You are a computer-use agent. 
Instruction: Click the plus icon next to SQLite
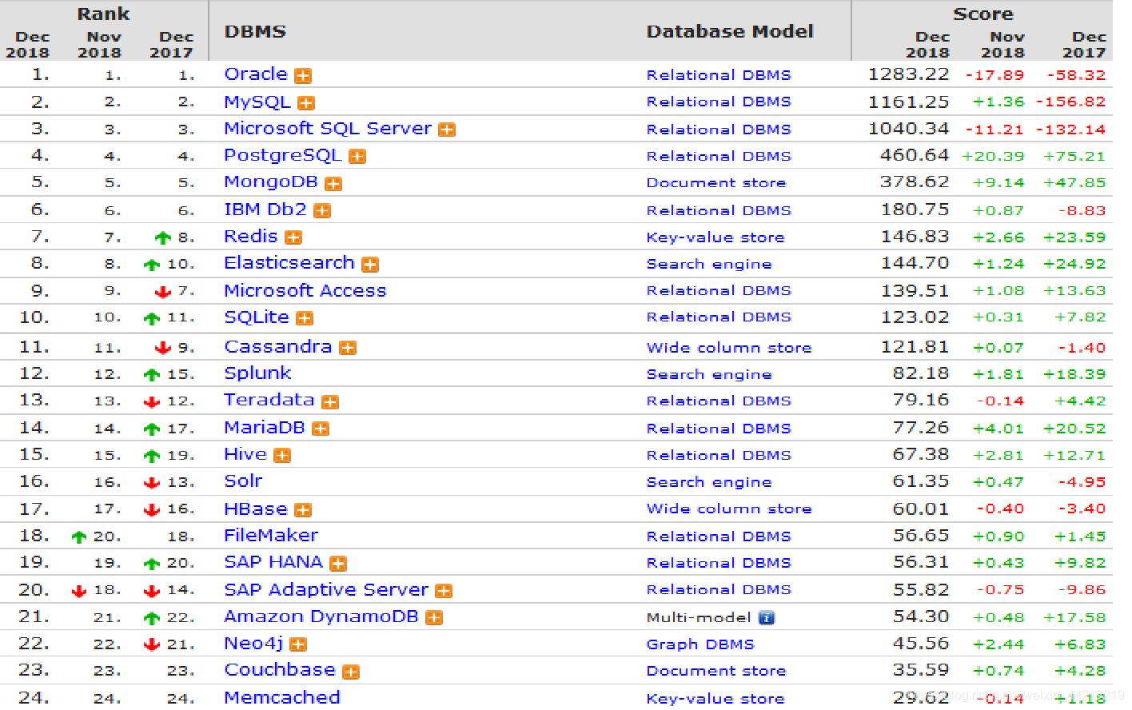pos(305,318)
